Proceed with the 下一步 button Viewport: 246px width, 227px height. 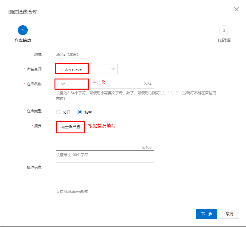point(207,214)
